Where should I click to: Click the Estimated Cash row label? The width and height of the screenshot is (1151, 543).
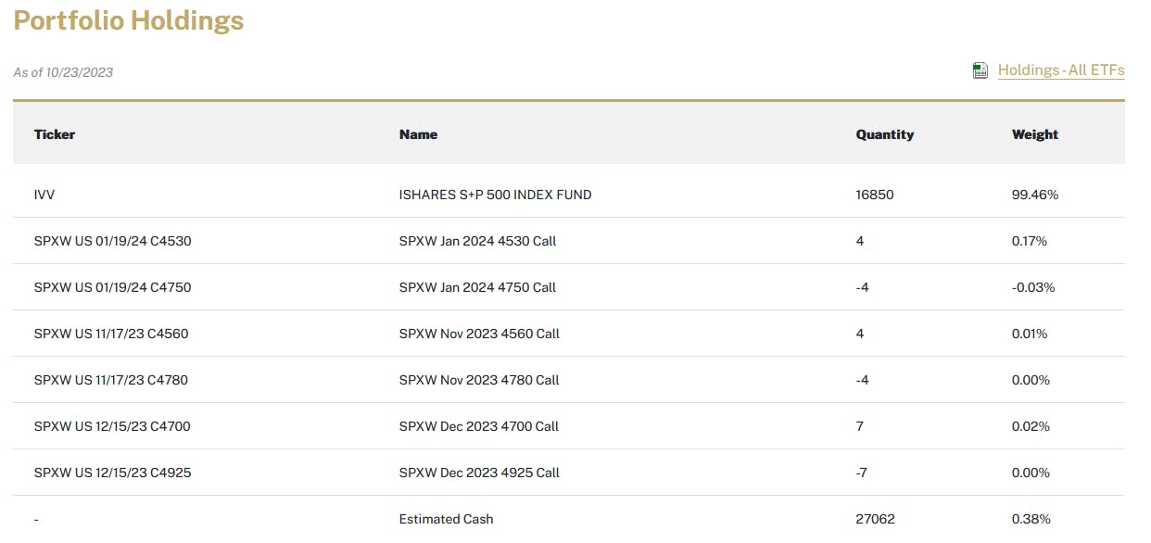446,519
